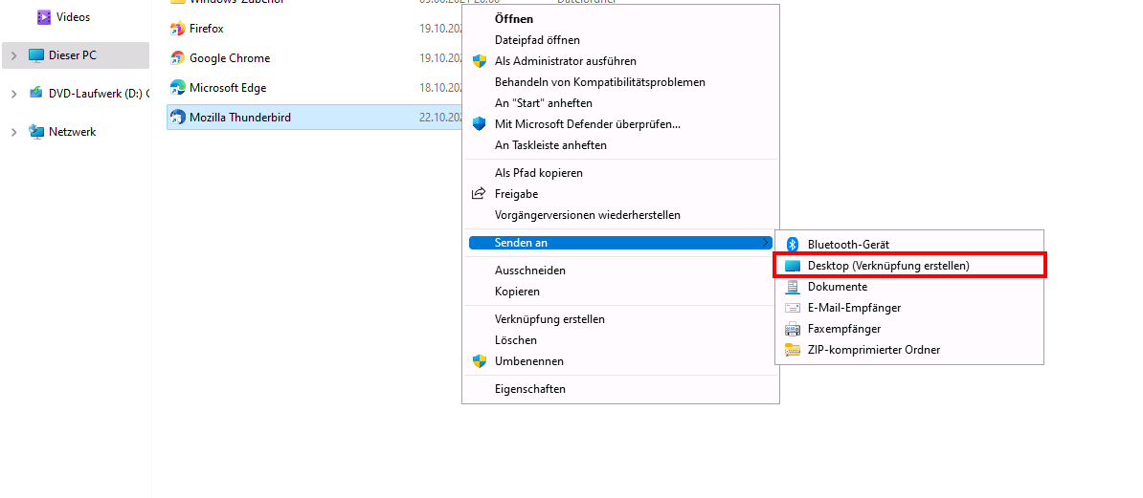Screen dimensions: 1143x498
Task: Click the Microsoft Edge shortcut icon
Action: click(177, 87)
